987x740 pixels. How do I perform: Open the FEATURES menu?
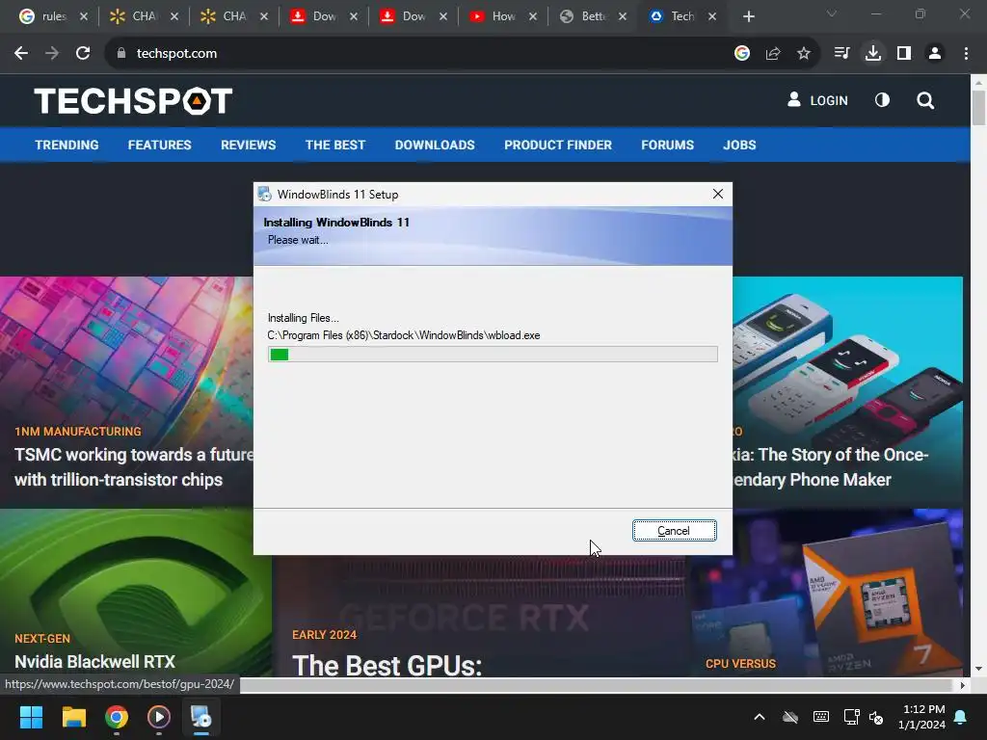pyautogui.click(x=159, y=145)
